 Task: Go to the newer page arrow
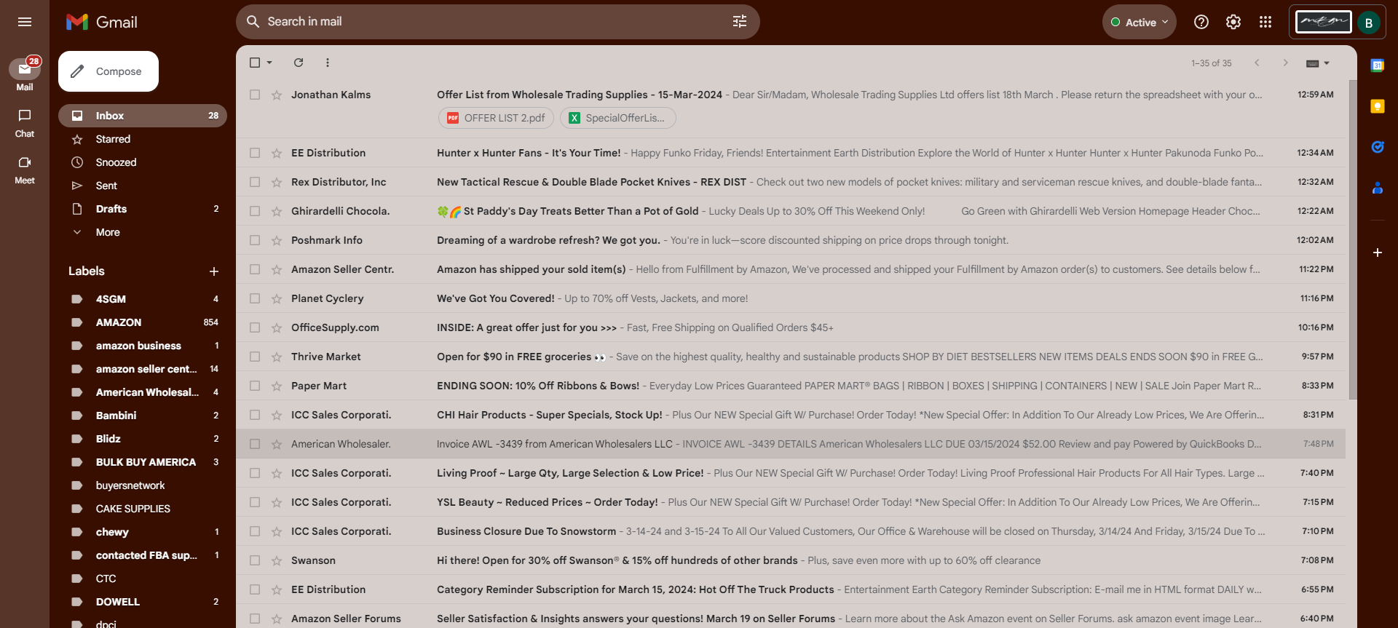(x=1257, y=63)
